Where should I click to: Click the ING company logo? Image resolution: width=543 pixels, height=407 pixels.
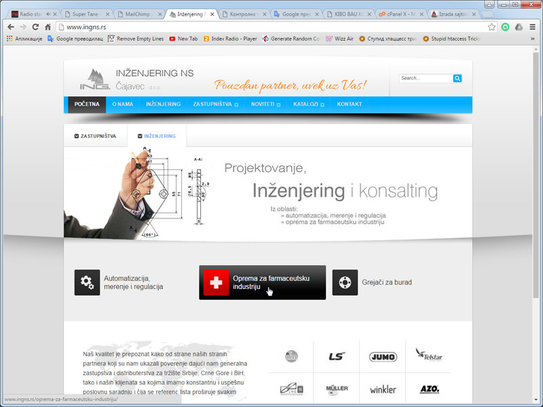tap(95, 79)
